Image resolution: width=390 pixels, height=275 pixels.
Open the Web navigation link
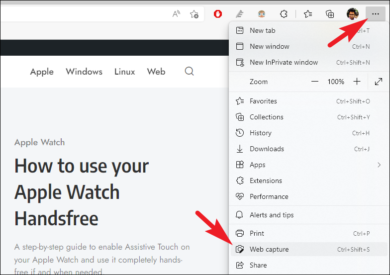(156, 72)
